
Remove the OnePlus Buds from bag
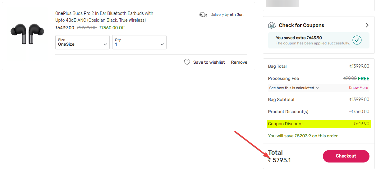coord(239,62)
